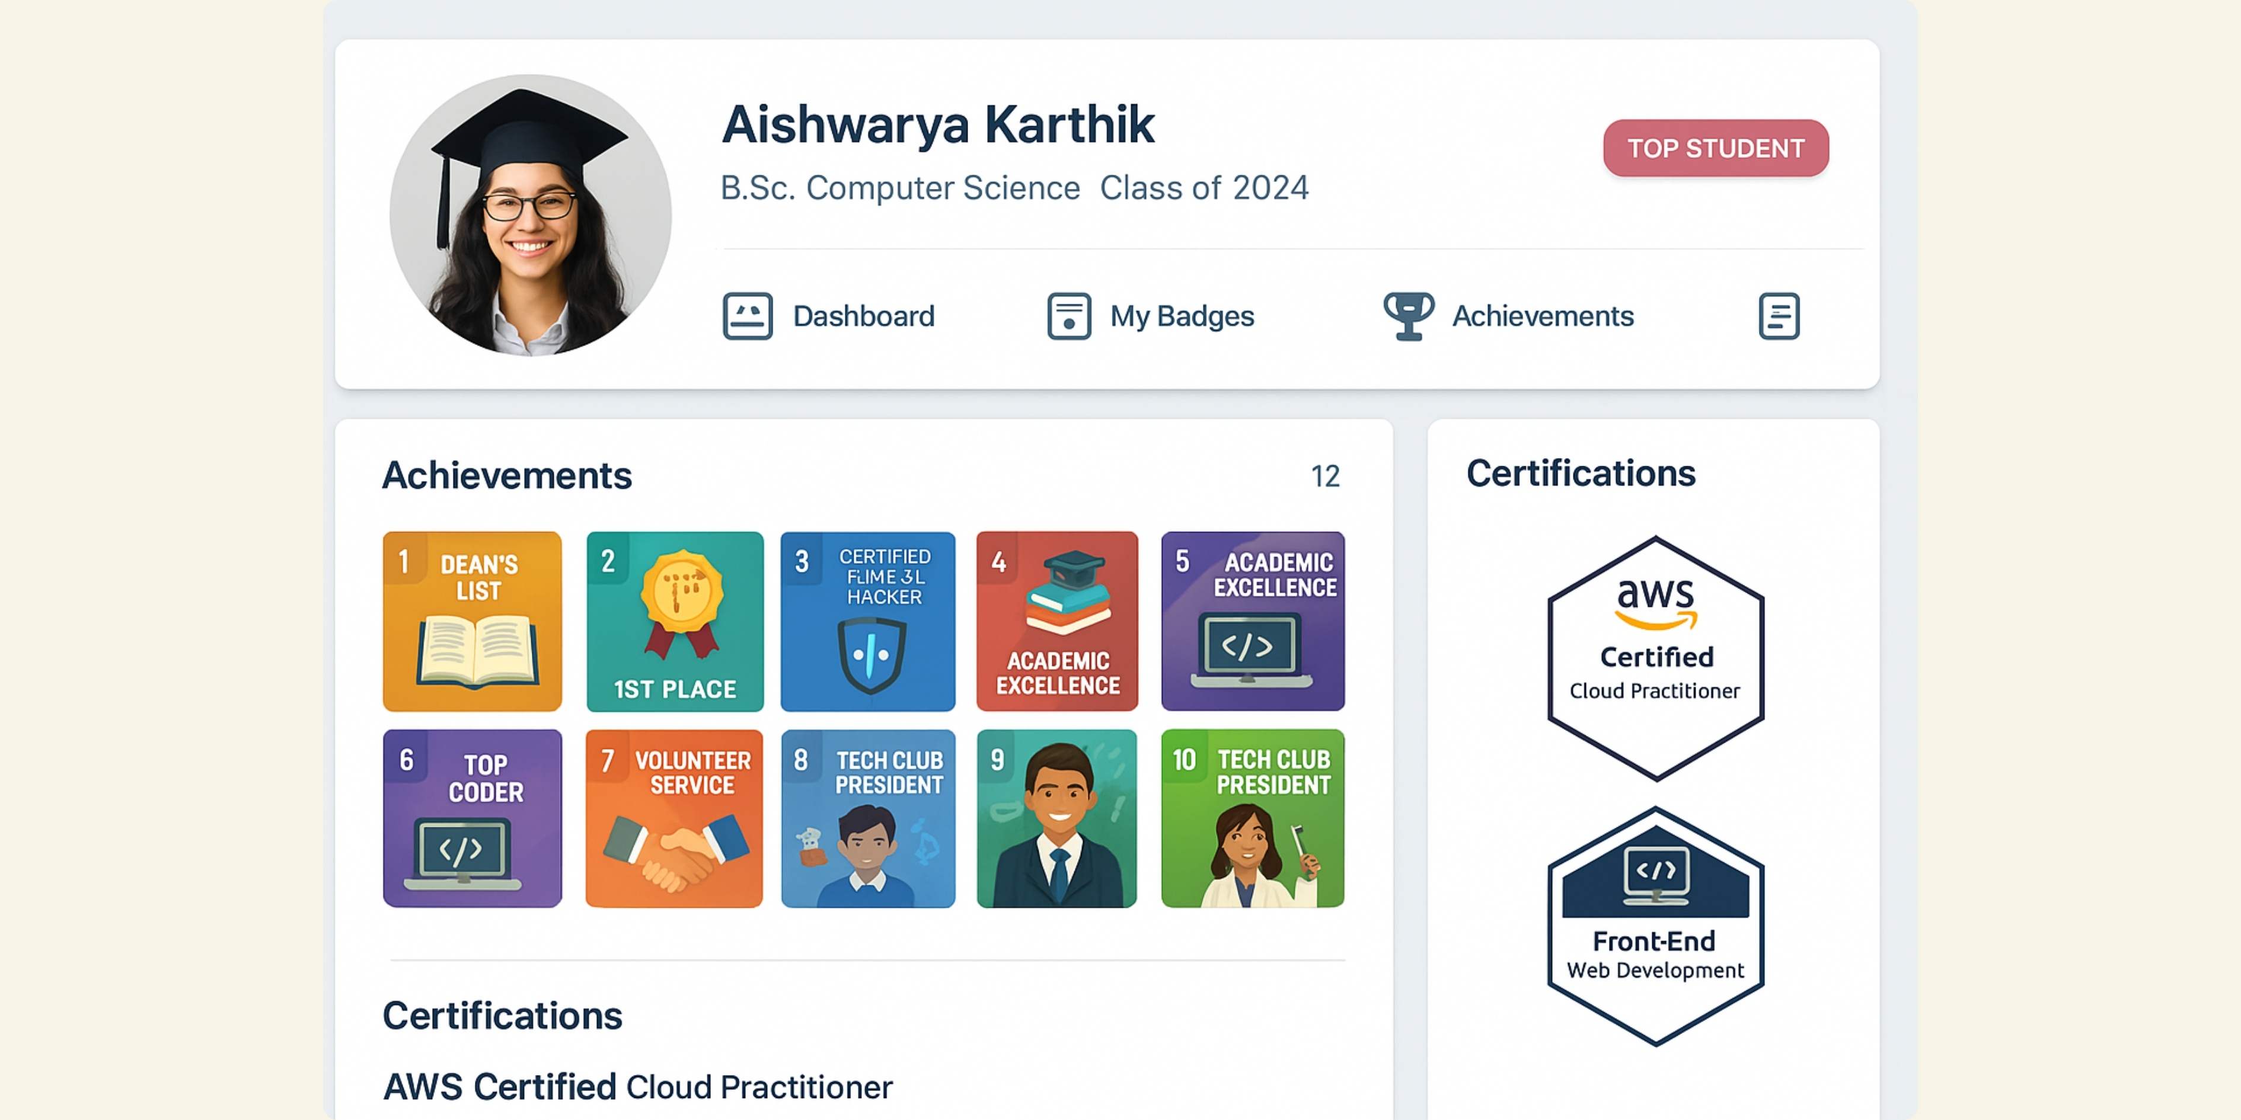The height and width of the screenshot is (1120, 2241).
Task: Select the Dean's List badge
Action: [x=473, y=621]
